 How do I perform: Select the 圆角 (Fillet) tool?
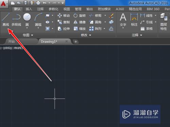tap(95, 22)
